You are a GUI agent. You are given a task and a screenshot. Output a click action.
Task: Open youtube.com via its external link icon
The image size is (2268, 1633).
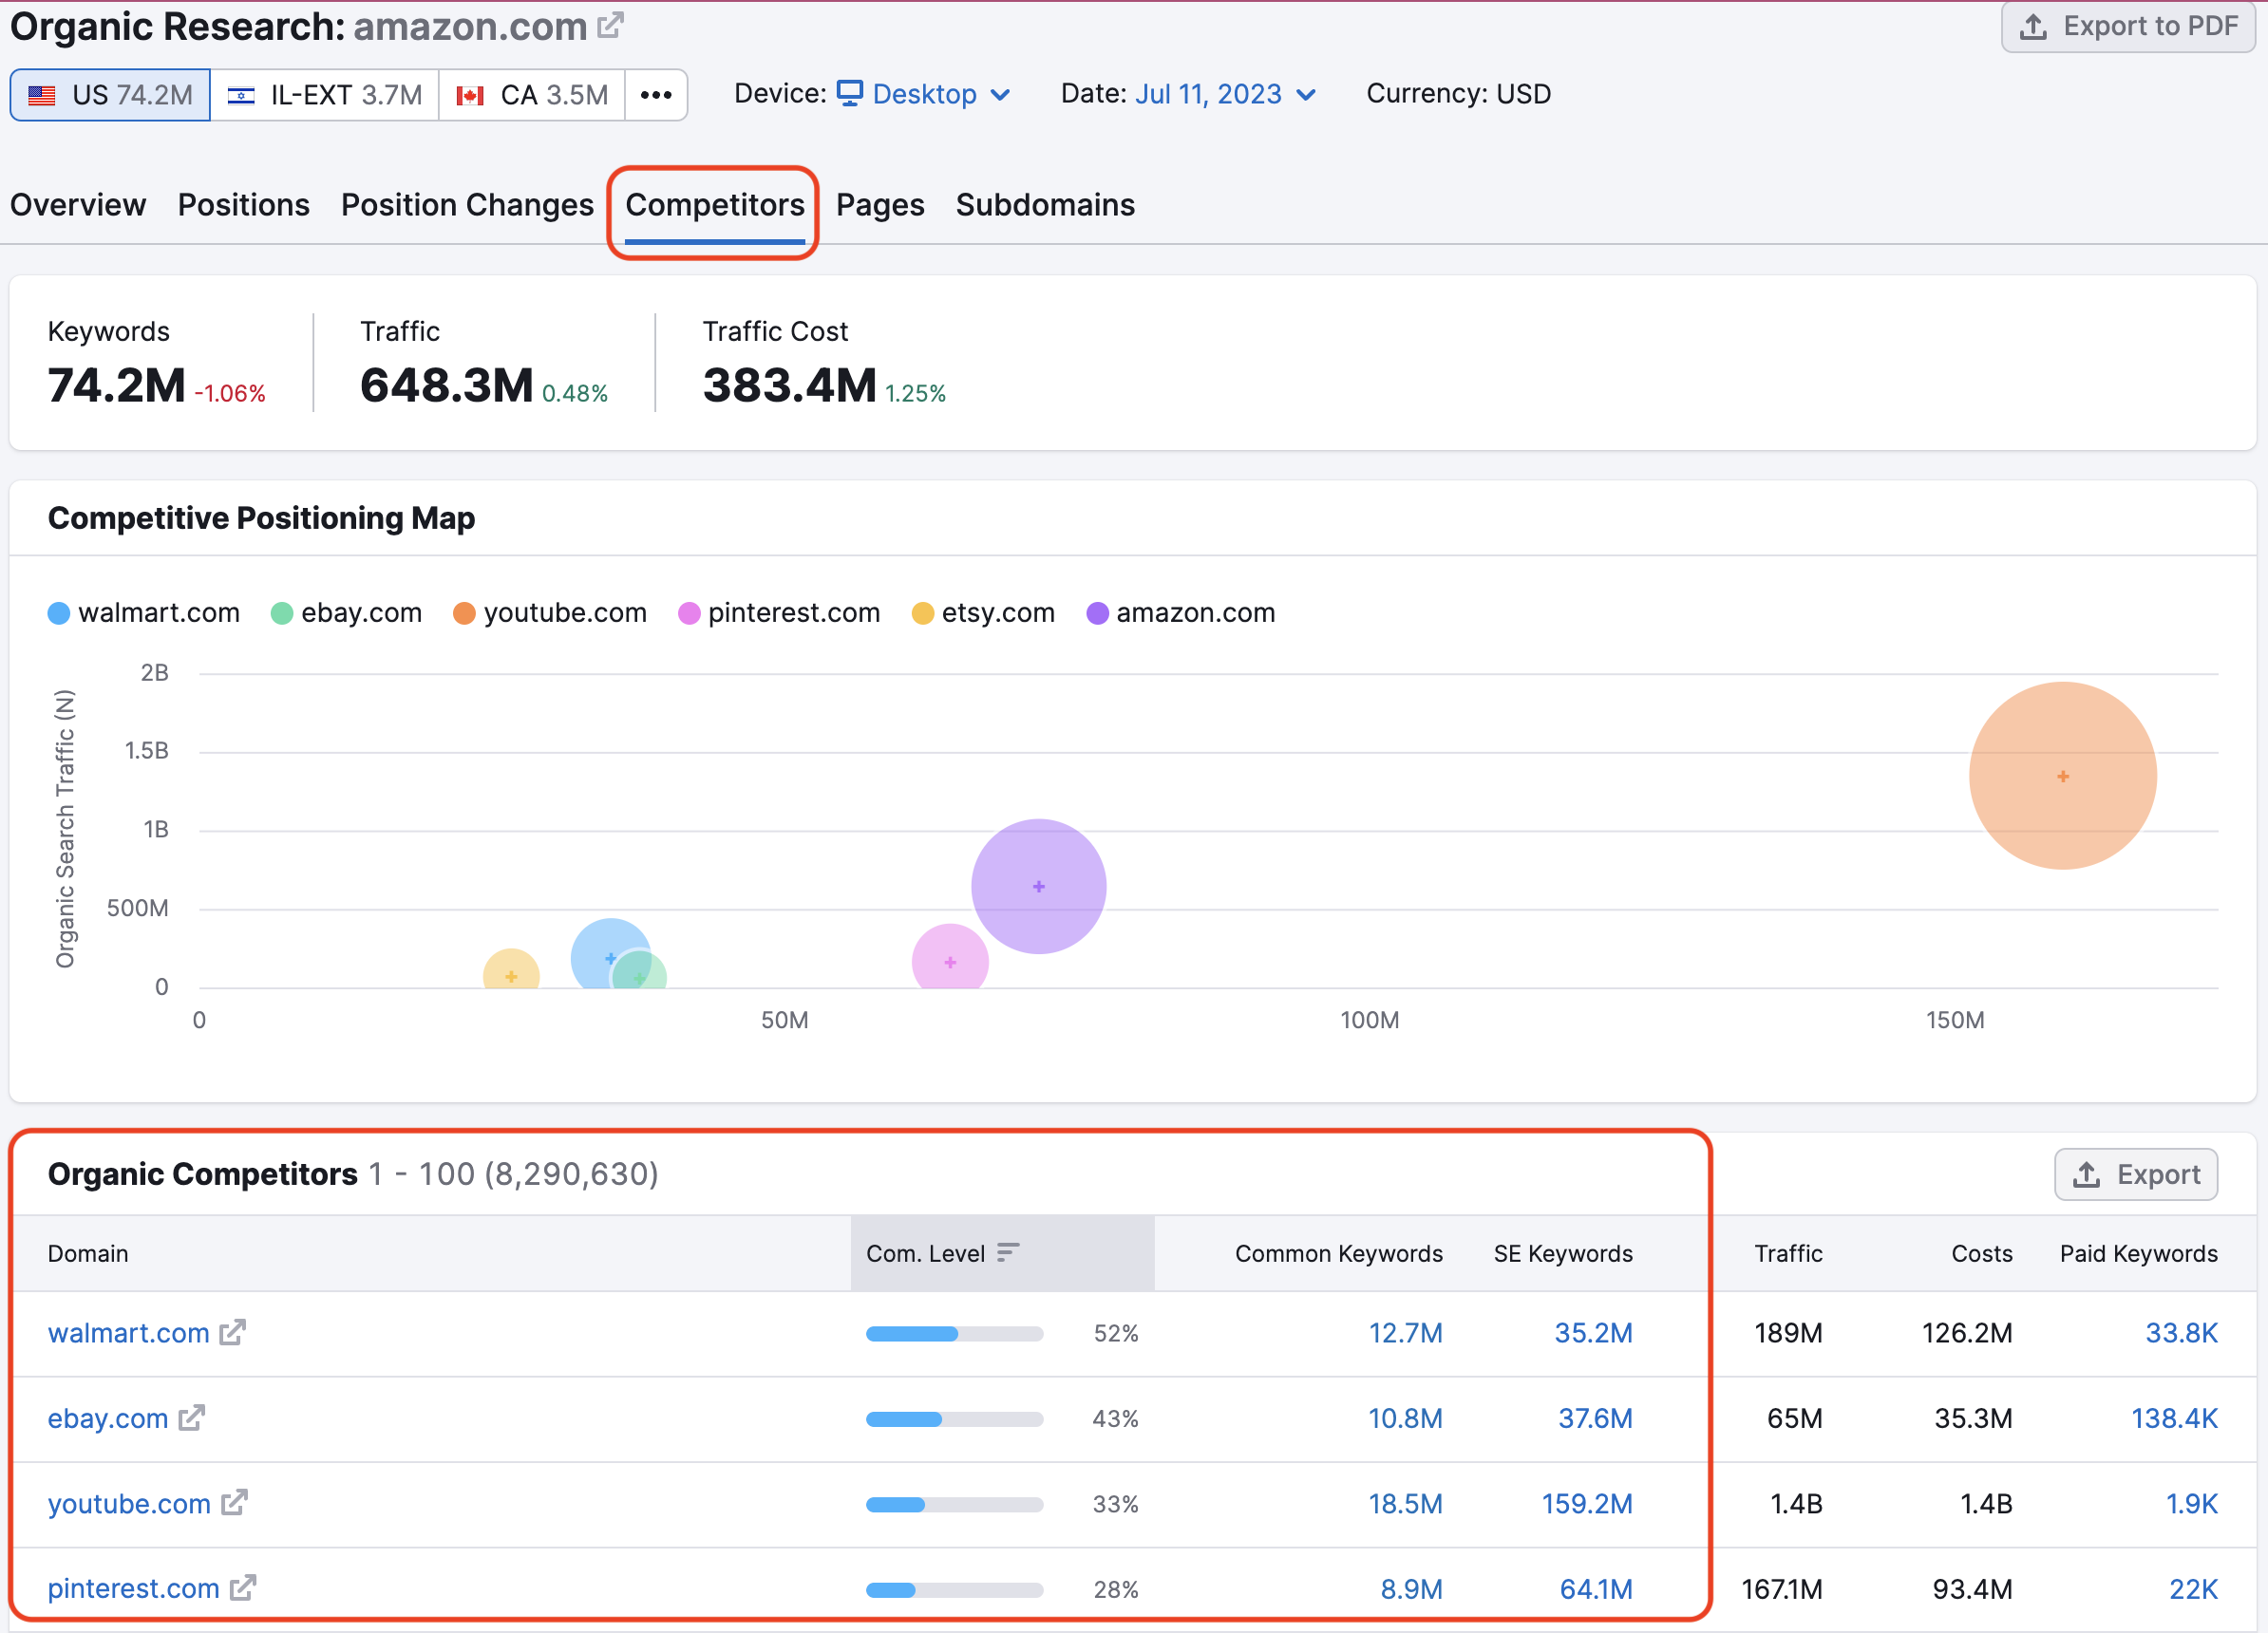coord(234,1502)
